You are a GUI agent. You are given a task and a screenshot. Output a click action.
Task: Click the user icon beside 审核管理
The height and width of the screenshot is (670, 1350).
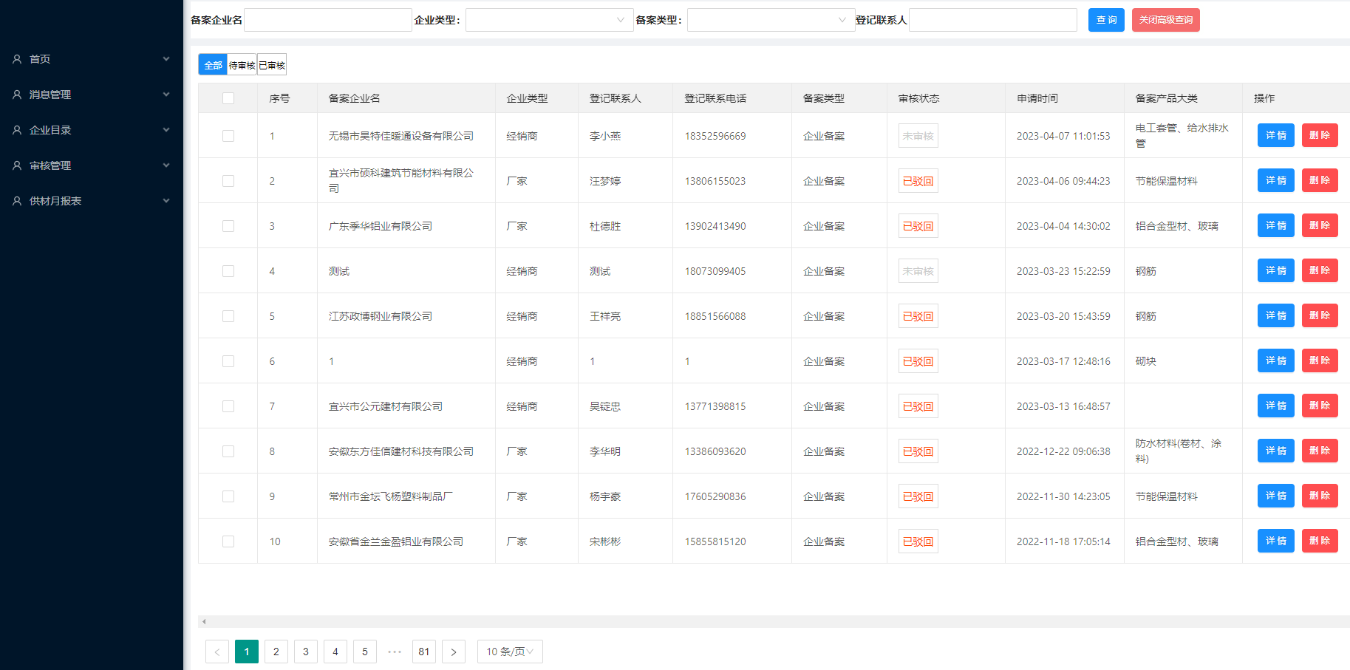click(17, 165)
